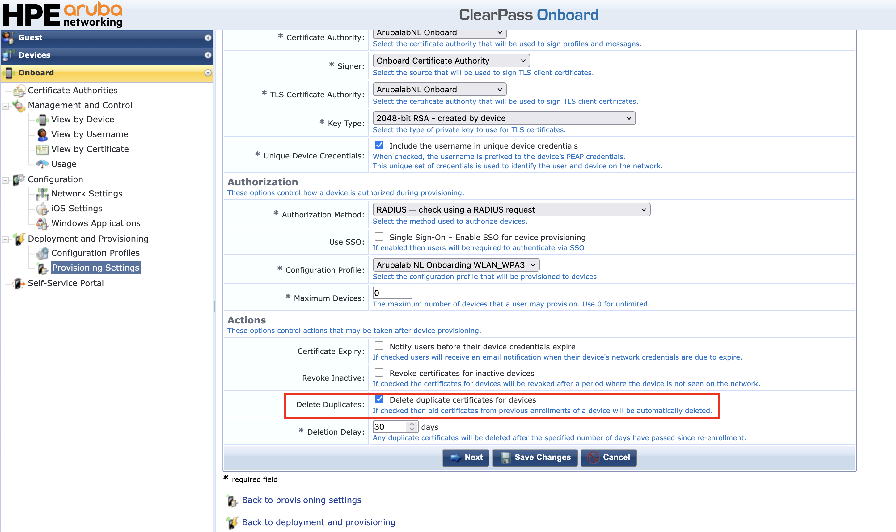The image size is (896, 532).
Task: Click the Save Changes button
Action: tap(535, 458)
